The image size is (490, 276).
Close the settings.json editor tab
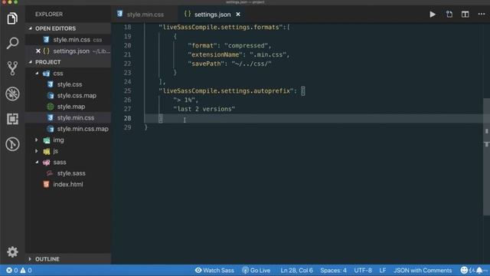[x=238, y=15]
